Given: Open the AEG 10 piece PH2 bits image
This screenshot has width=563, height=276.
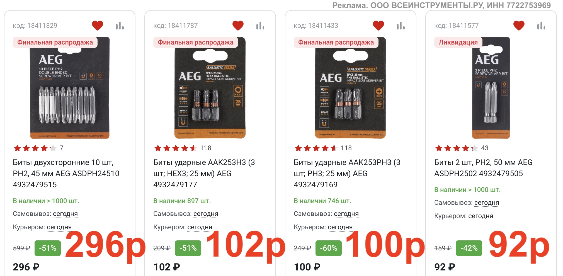Looking at the screenshot, I should pos(70,88).
